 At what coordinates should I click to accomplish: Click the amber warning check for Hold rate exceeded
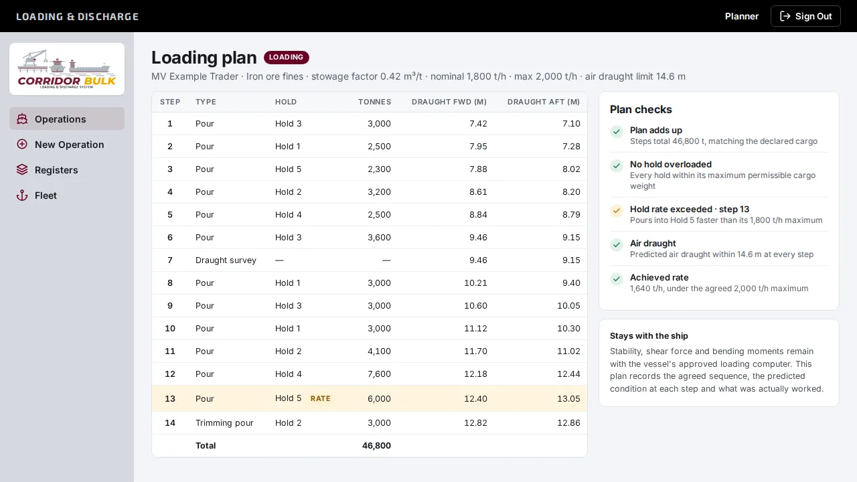point(617,211)
